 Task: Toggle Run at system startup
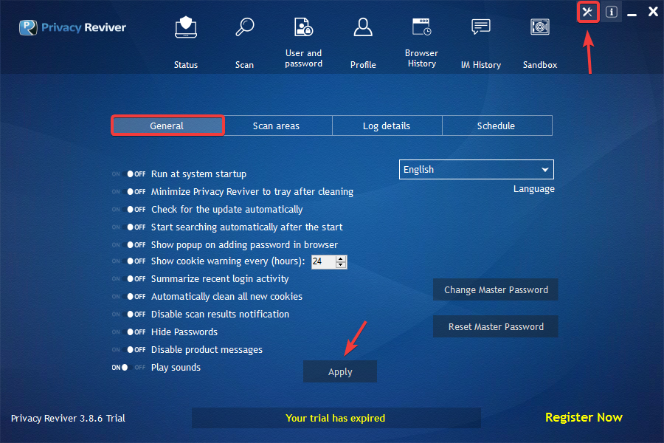(x=128, y=174)
